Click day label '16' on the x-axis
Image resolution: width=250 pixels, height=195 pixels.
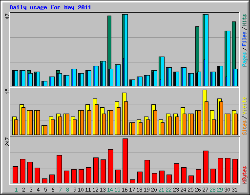(125, 190)
